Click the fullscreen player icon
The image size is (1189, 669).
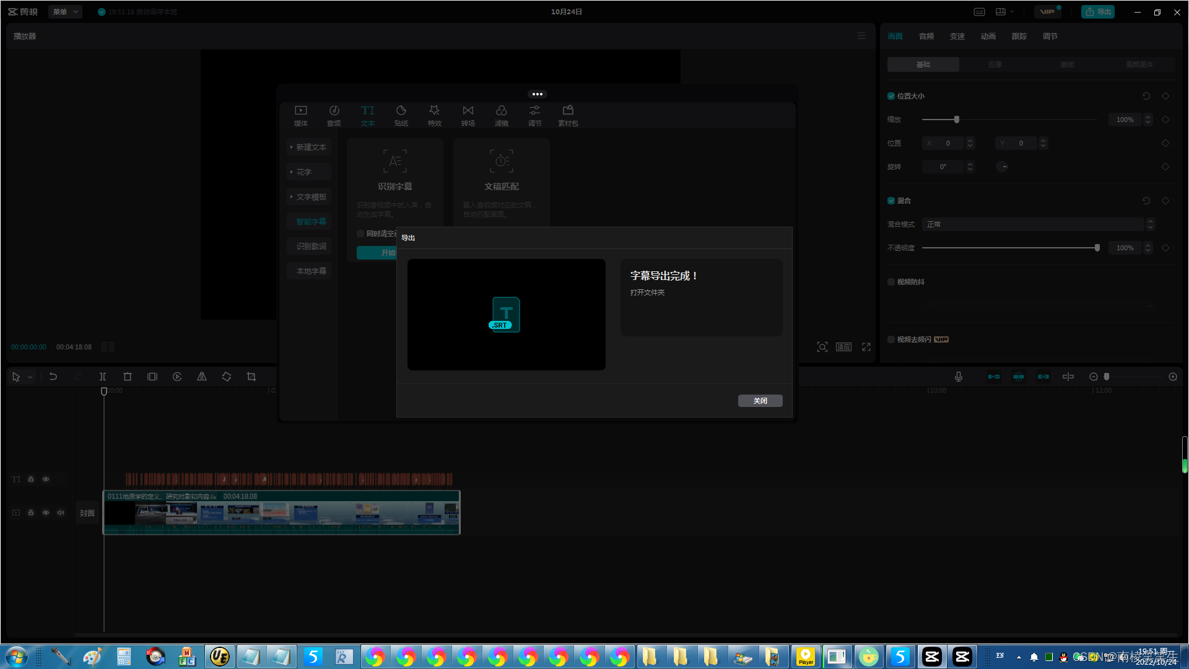(x=866, y=347)
